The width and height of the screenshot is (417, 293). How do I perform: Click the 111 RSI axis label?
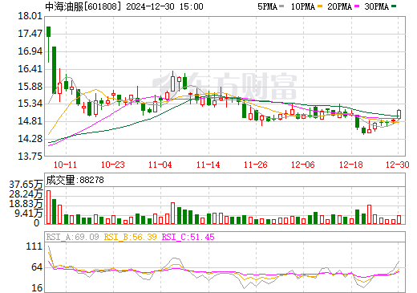click(34, 246)
